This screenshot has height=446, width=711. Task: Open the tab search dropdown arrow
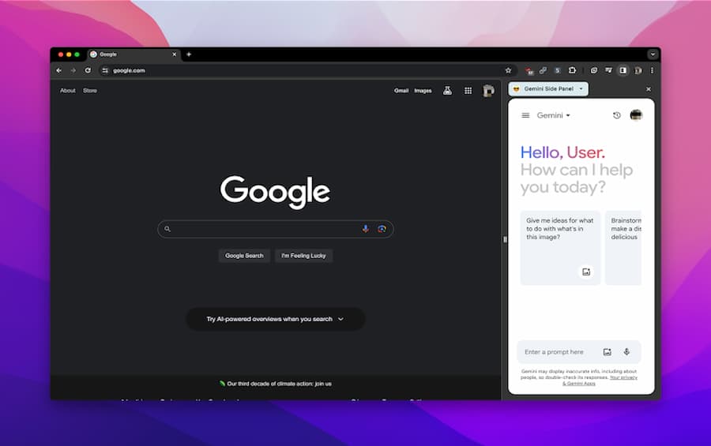[x=653, y=54]
